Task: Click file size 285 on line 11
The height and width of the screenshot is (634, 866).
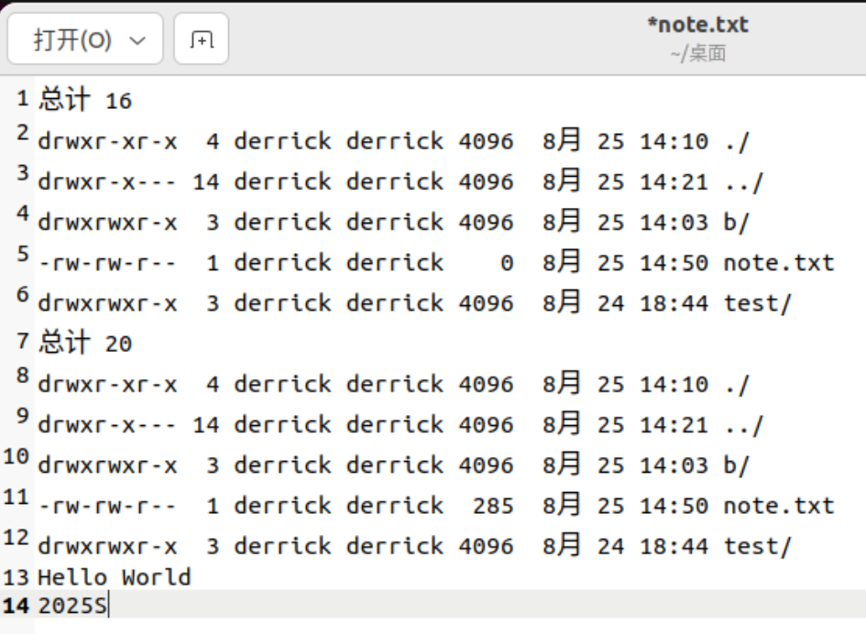Action: tap(493, 506)
